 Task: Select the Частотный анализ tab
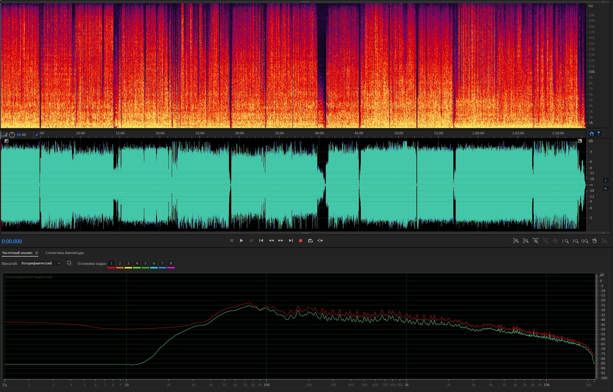[17, 253]
